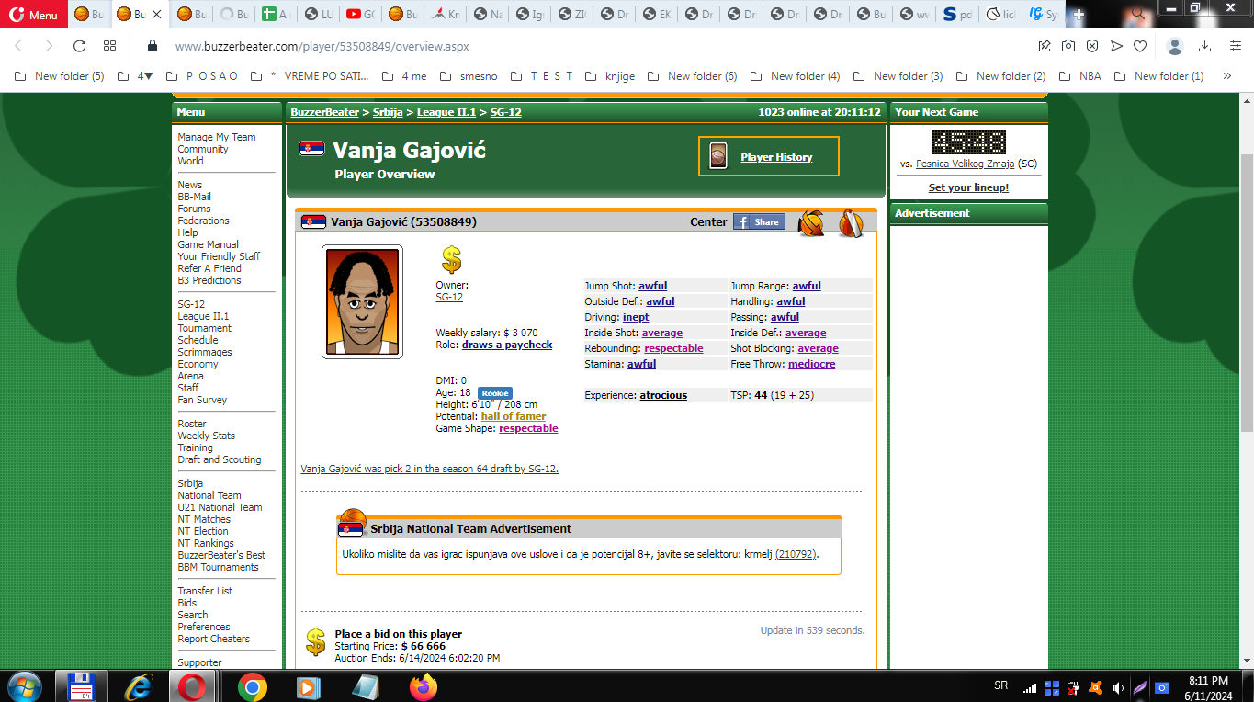Switch to the first BuzzerBeater tab
This screenshot has height=702, width=1254.
89,15
